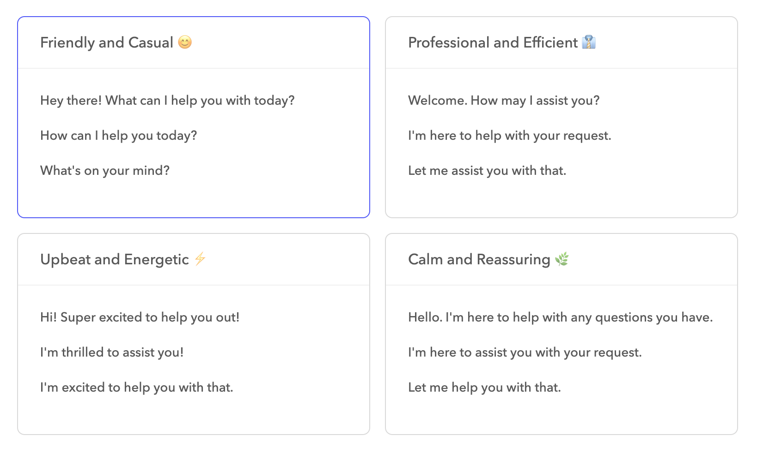The width and height of the screenshot is (757, 453).
Task: Select the Calm and Reassuring title
Action: pyautogui.click(x=479, y=259)
